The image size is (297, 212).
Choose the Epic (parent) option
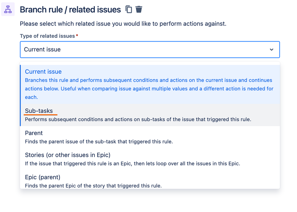point(150,181)
